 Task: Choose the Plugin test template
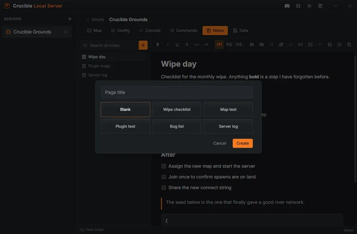click(x=126, y=126)
